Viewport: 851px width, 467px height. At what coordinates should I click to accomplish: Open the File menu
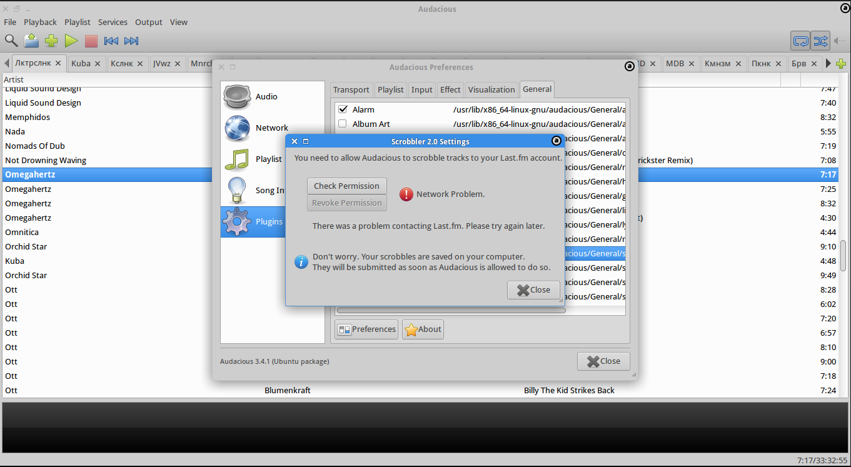[10, 22]
